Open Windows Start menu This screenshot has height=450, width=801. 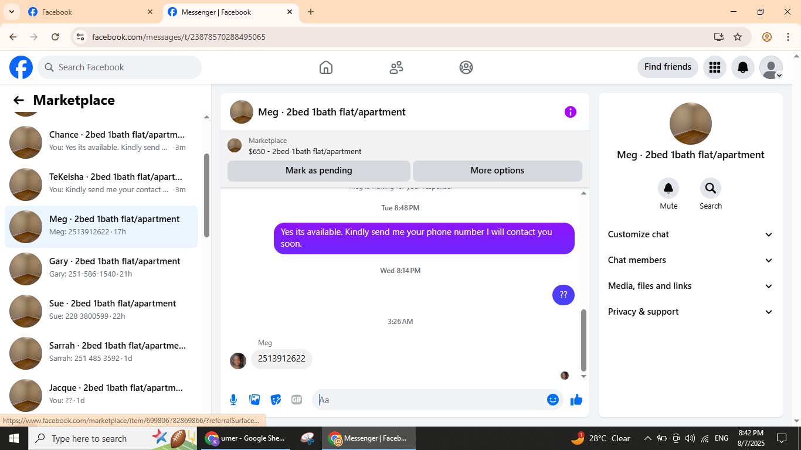tap(13, 438)
